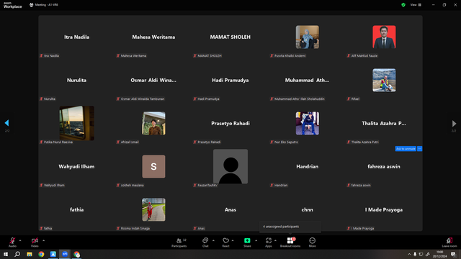
Task: Select the Mahesa Weritama tile
Action: [x=153, y=37]
